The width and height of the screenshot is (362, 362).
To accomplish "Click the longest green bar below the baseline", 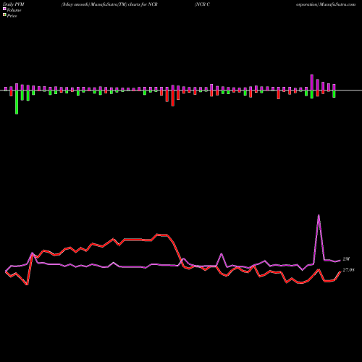I will [x=17, y=102].
